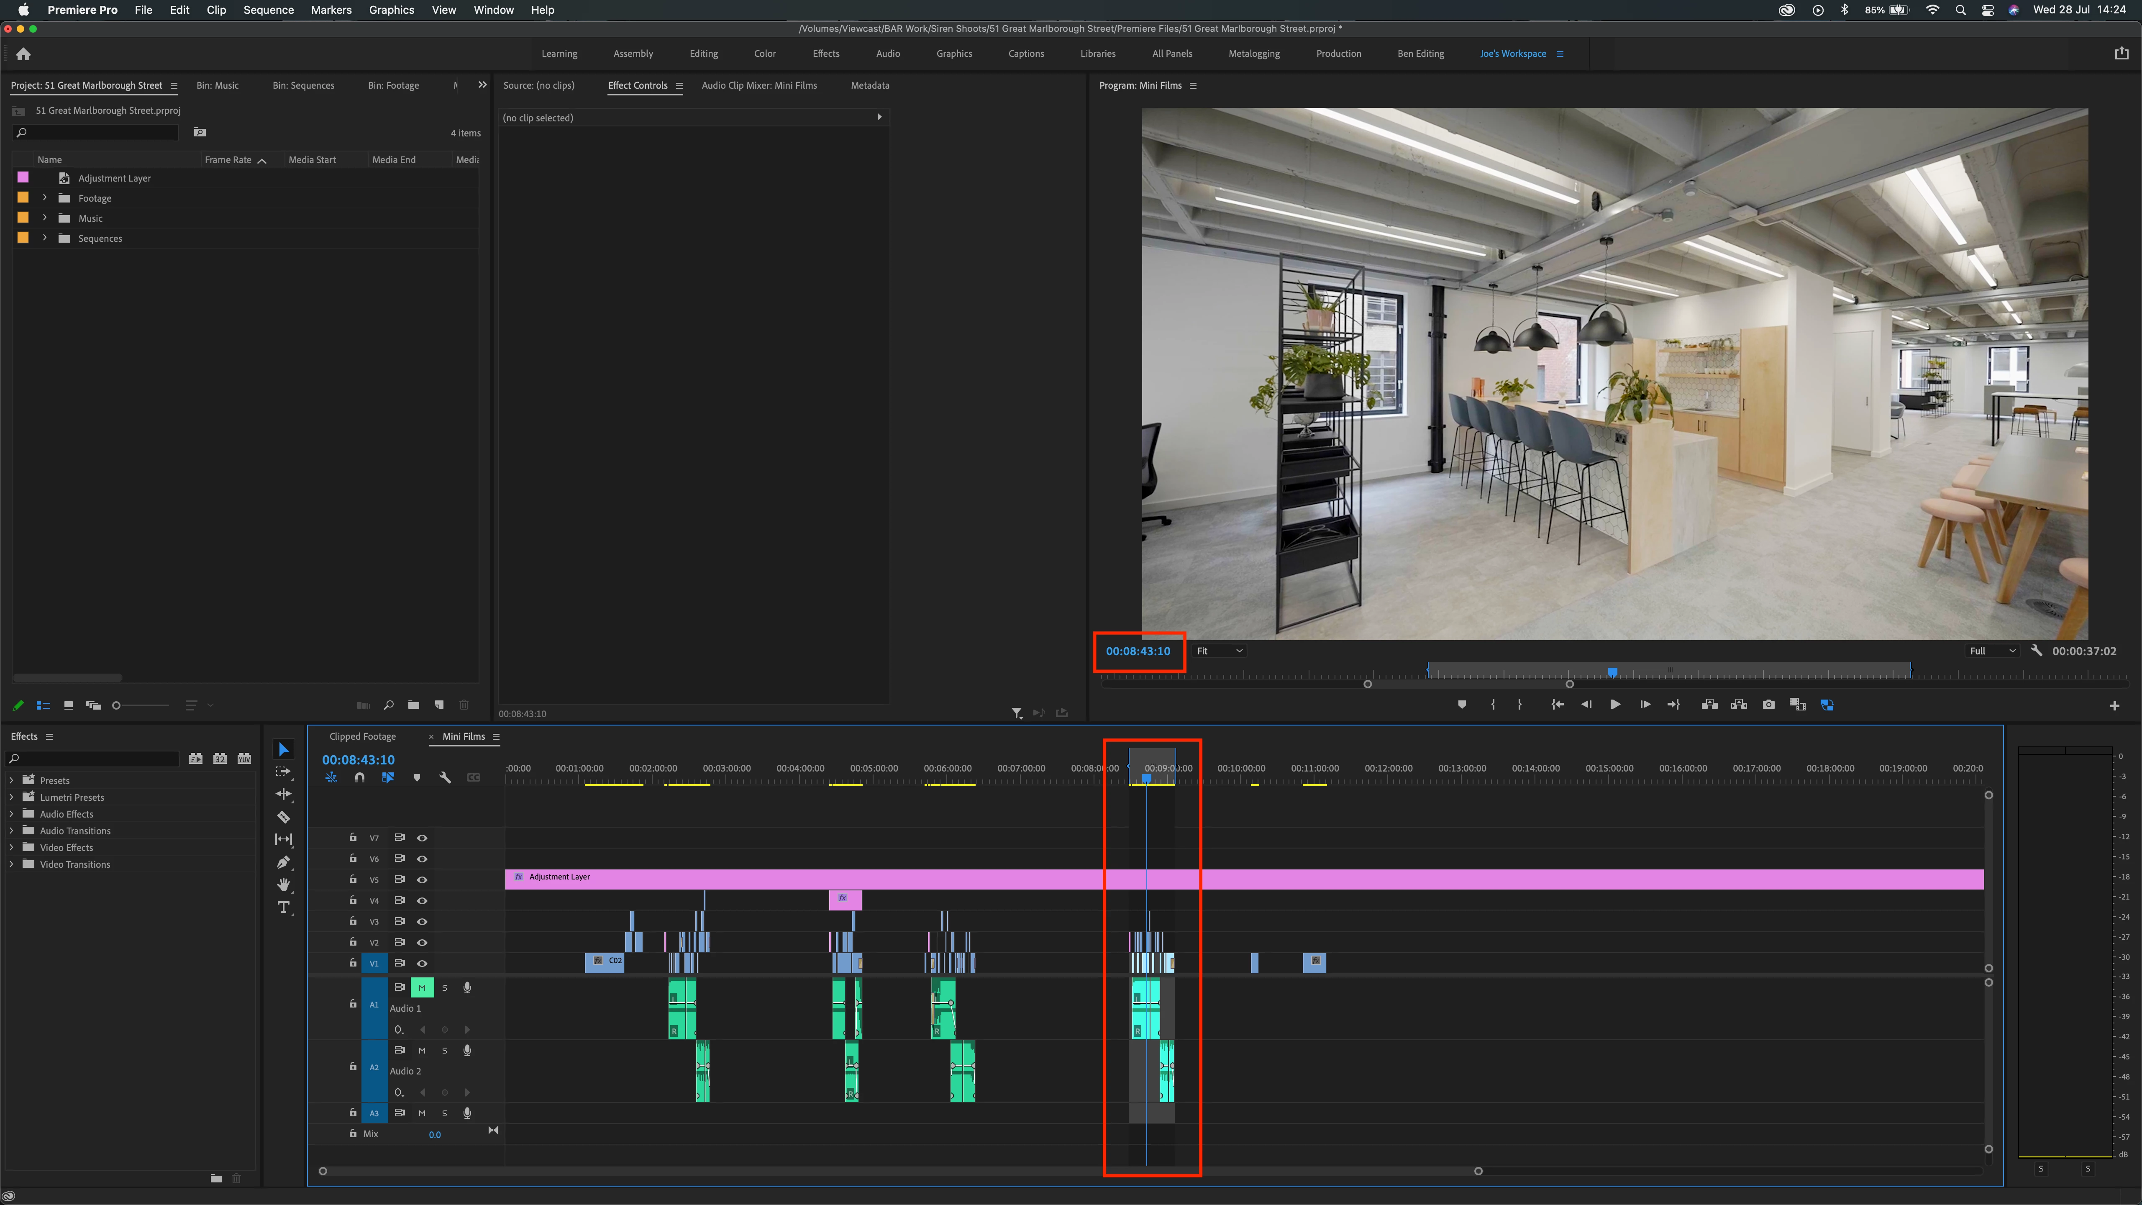Click the Export Frame camera icon
This screenshot has height=1205, width=2142.
point(1769,704)
